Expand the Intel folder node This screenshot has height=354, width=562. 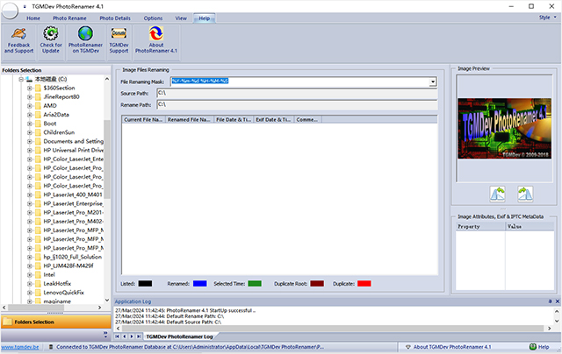point(30,275)
